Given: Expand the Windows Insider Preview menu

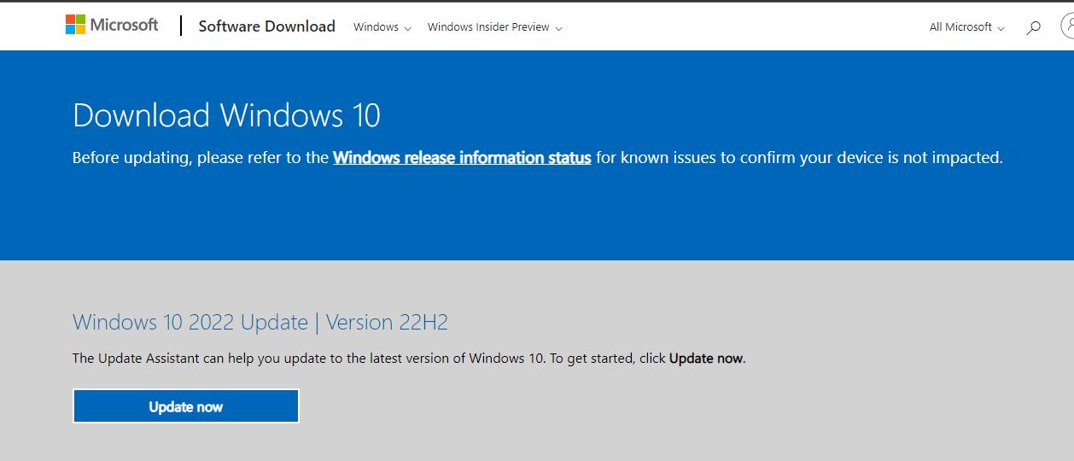Looking at the screenshot, I should point(495,27).
